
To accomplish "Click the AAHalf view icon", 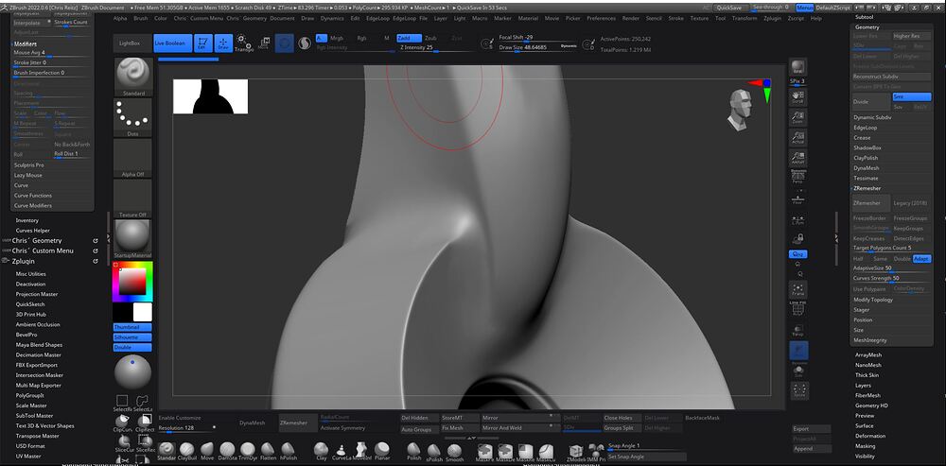I will point(798,158).
